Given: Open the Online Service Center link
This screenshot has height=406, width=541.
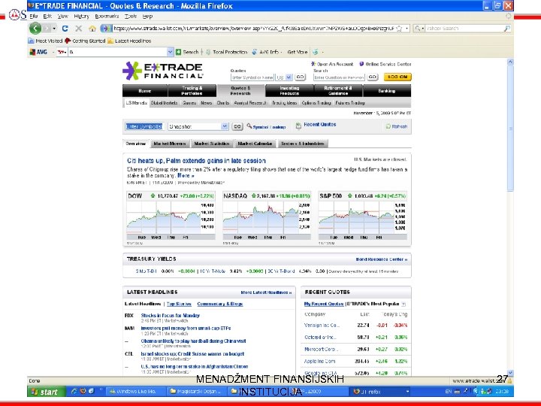Looking at the screenshot, I should click(385, 64).
